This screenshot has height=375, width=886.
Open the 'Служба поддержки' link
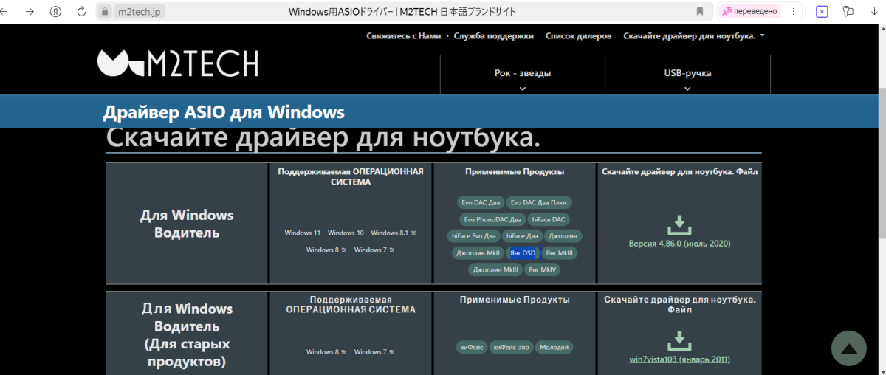pyautogui.click(x=493, y=35)
